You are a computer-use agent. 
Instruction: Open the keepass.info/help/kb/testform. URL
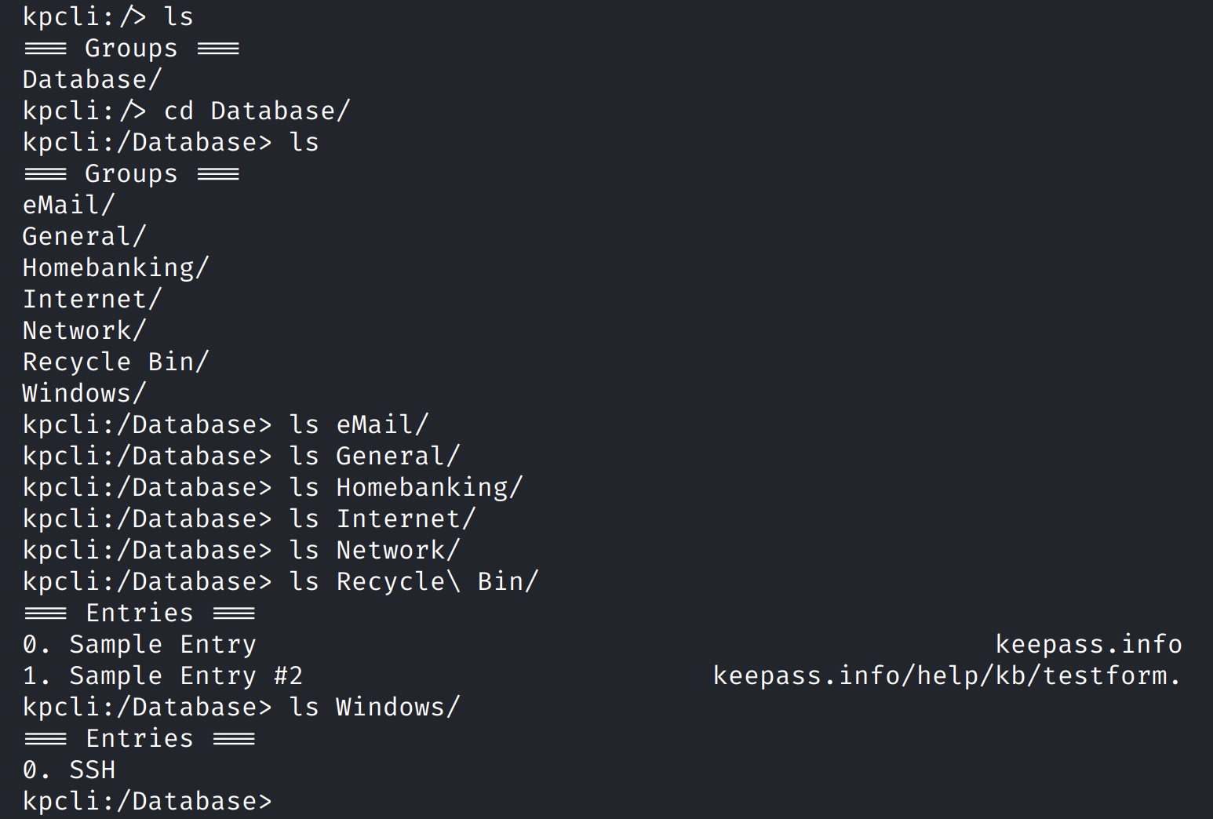[946, 675]
